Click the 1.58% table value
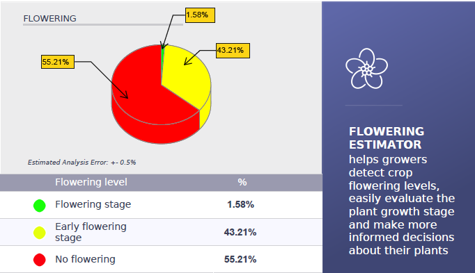Viewport: 475px width, 273px height. [240, 204]
